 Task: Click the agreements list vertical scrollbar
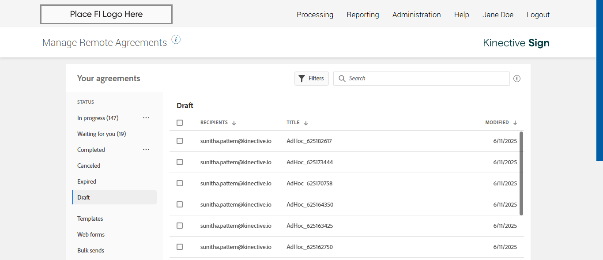521,173
